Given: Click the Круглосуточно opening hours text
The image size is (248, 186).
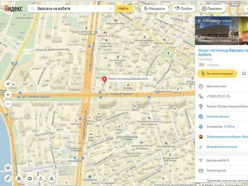Looking at the screenshot, I should tap(216, 86).
